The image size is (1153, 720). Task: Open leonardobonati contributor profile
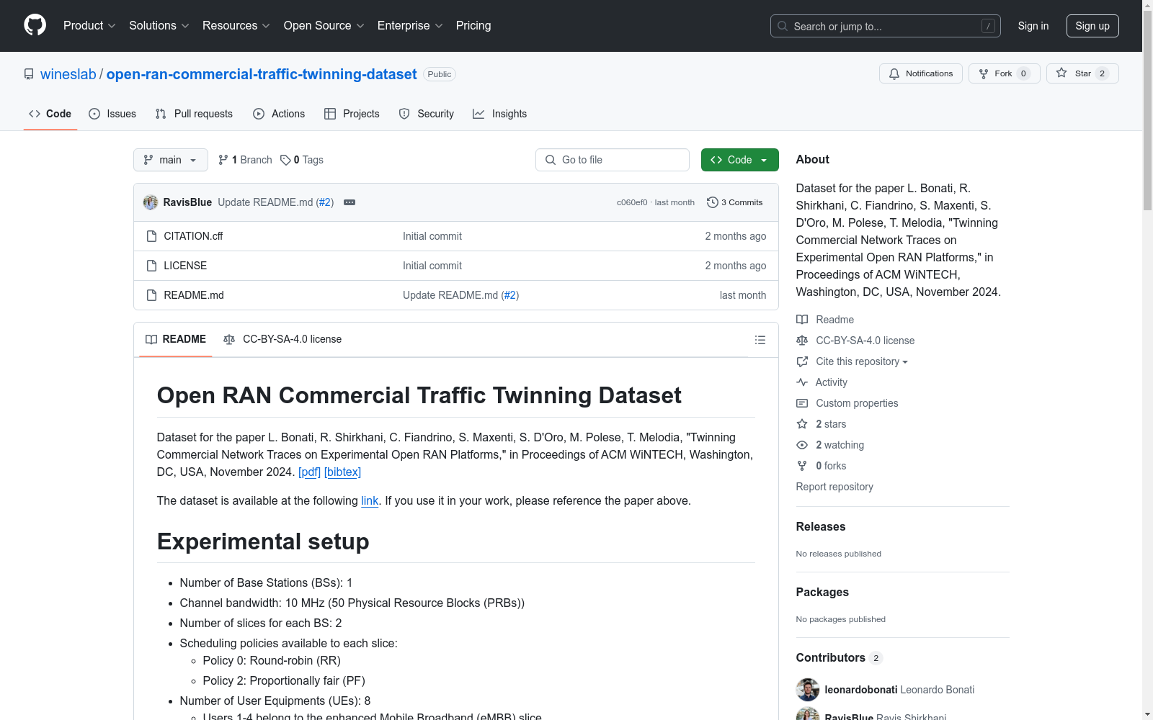pyautogui.click(x=861, y=690)
